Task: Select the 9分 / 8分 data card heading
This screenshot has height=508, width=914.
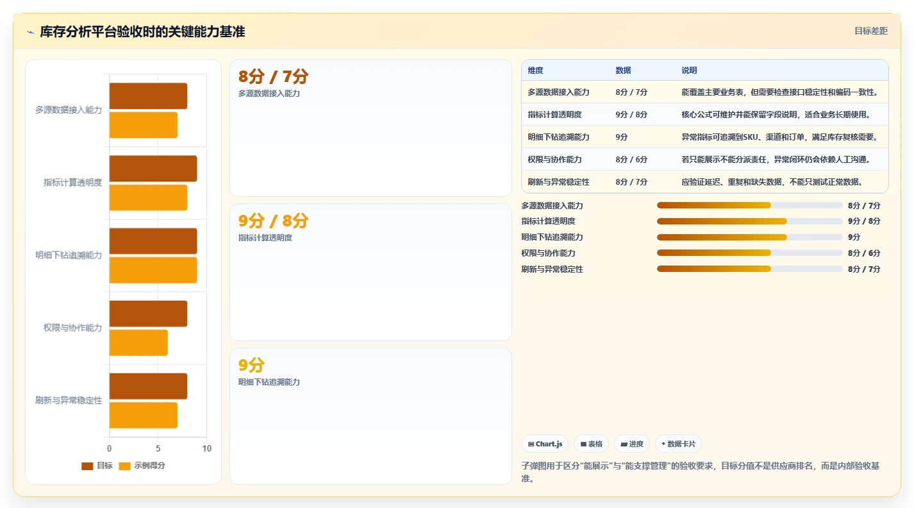Action: pos(273,221)
